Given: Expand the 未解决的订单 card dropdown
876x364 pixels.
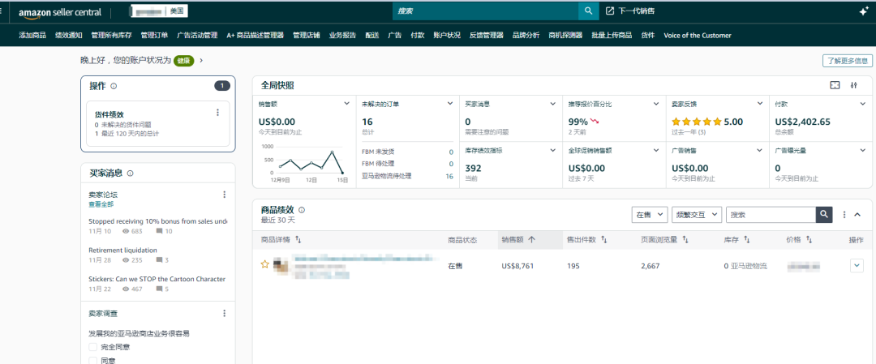Looking at the screenshot, I should [x=449, y=103].
